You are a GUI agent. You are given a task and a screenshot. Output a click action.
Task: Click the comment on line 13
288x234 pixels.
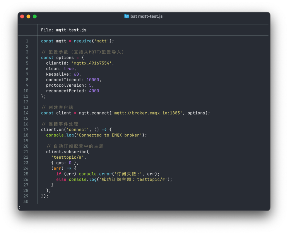(x=57, y=107)
